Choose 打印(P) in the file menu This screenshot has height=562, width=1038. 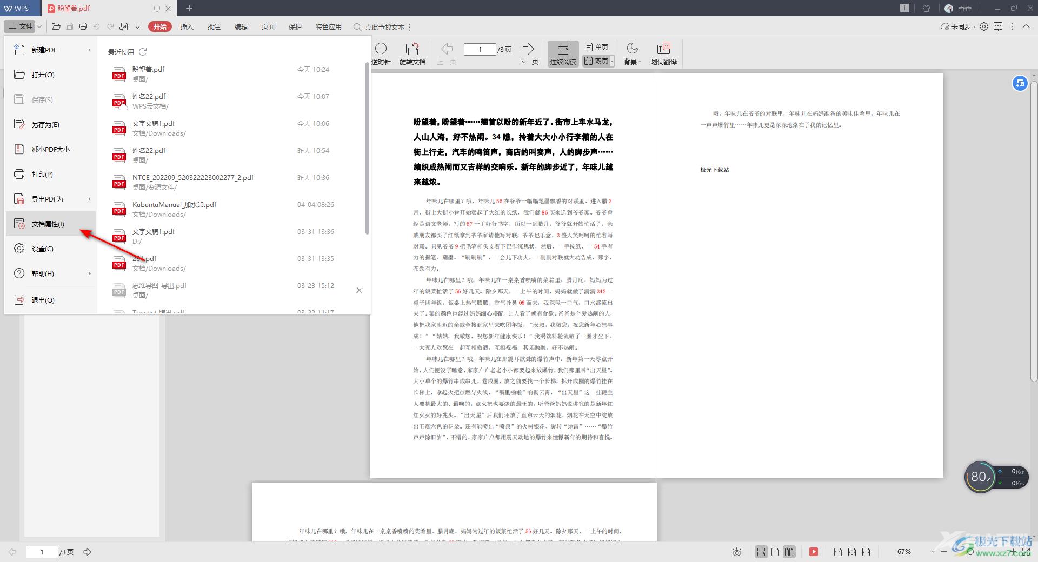point(51,174)
